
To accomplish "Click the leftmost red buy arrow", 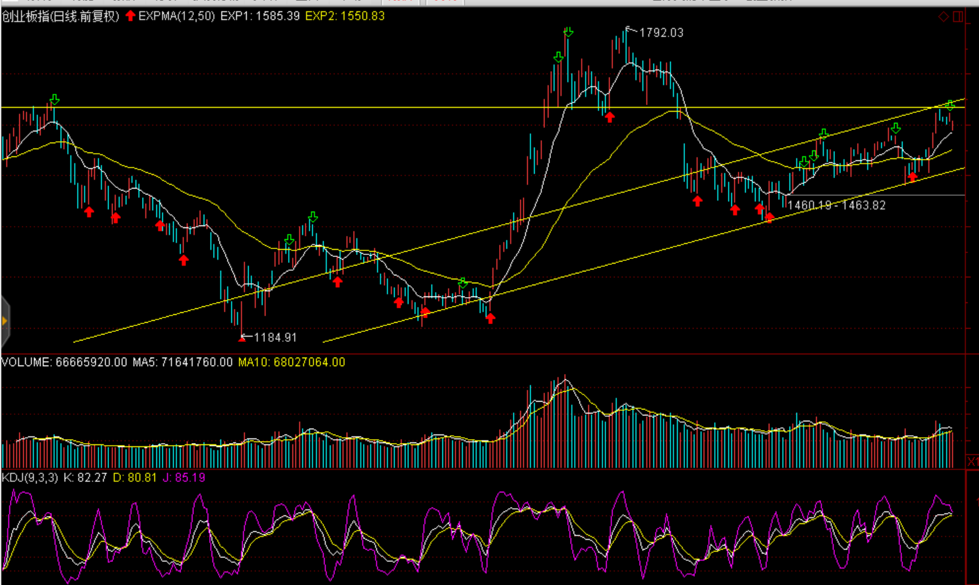I will click(89, 212).
